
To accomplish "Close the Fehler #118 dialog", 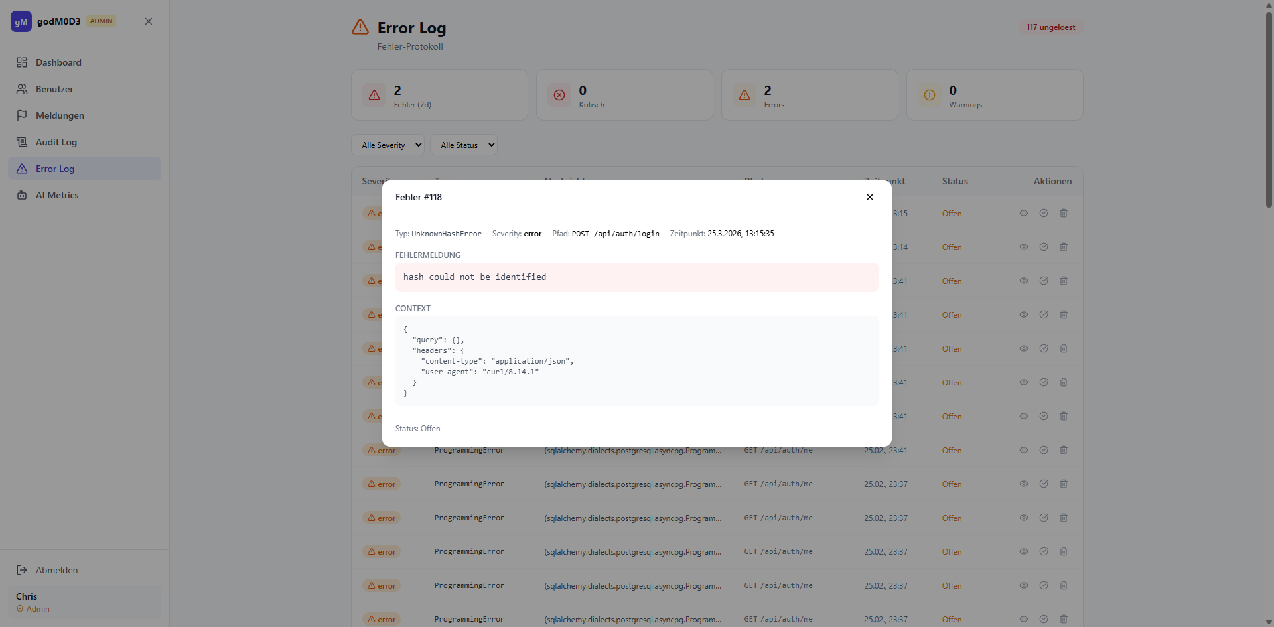I will click(869, 197).
